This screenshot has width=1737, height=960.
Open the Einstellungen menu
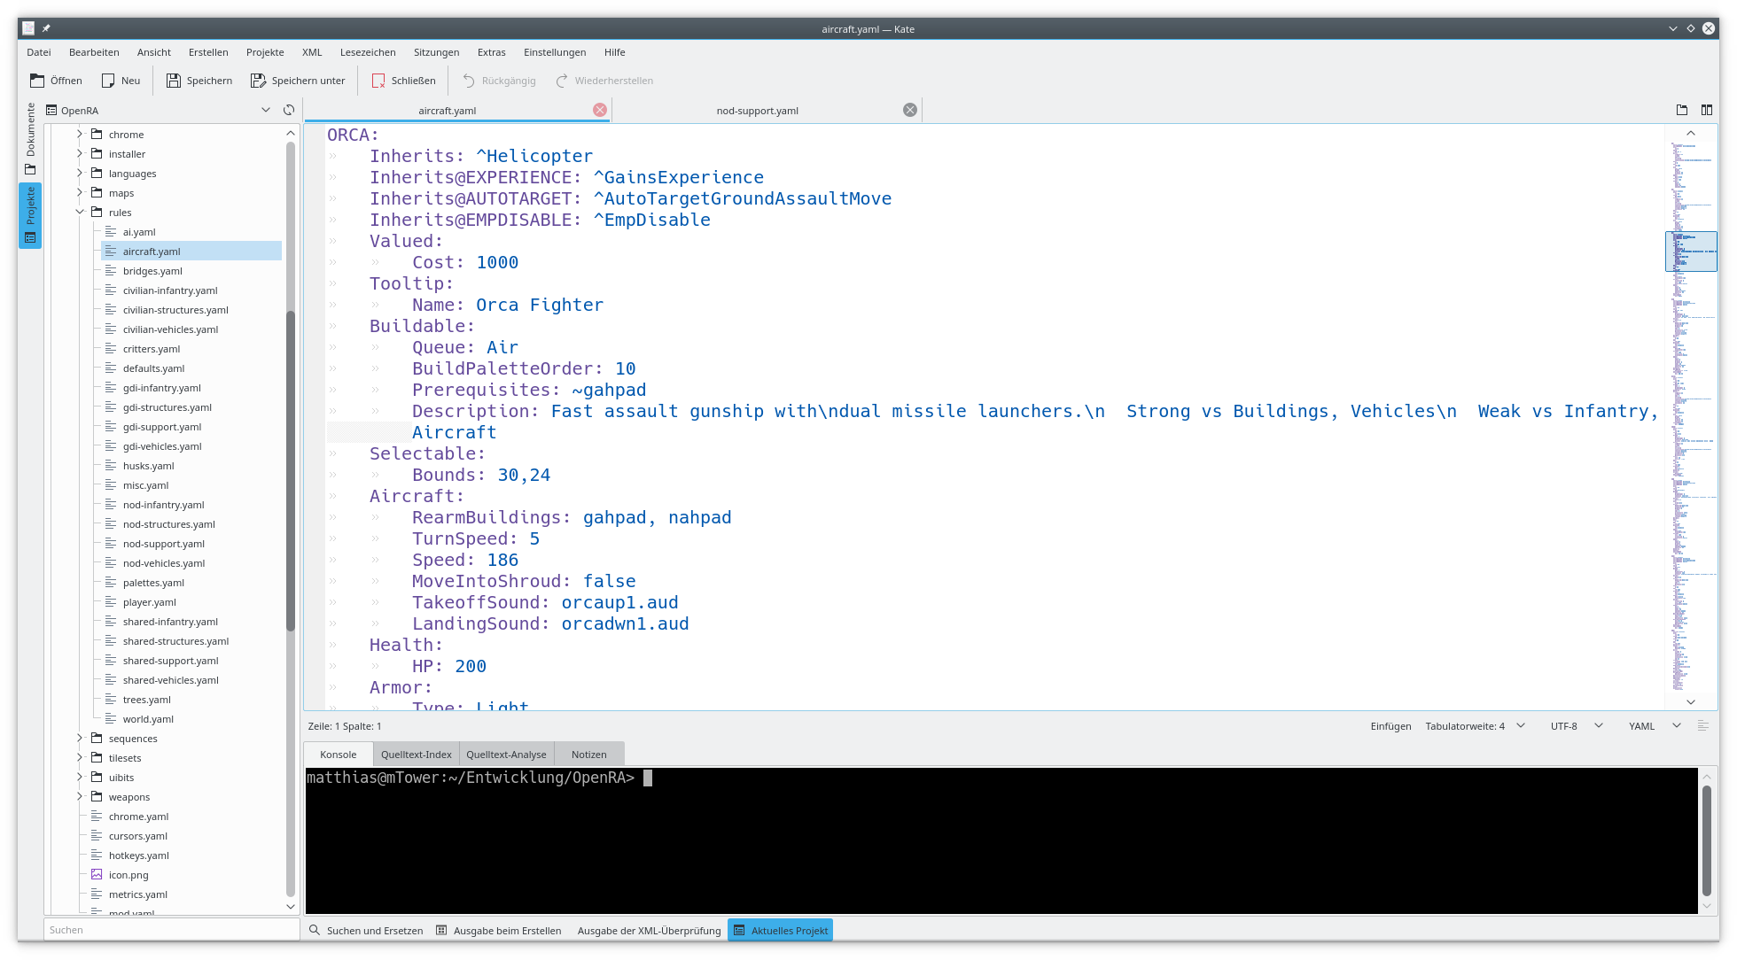(555, 52)
